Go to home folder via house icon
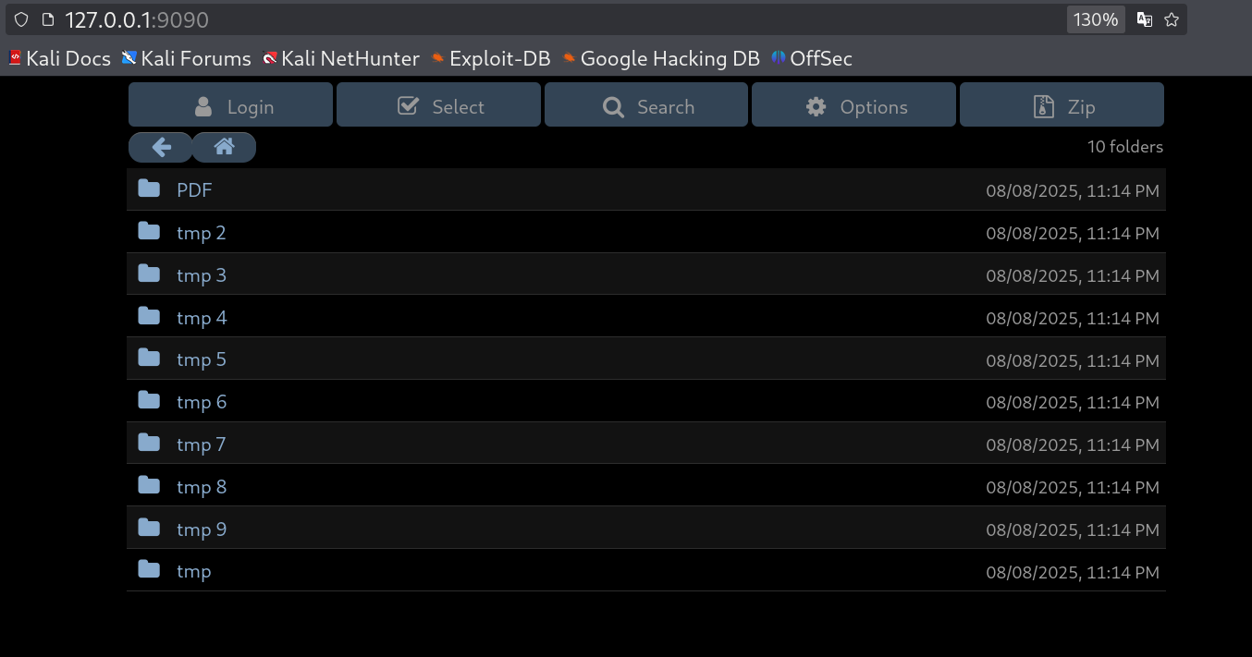 point(224,147)
